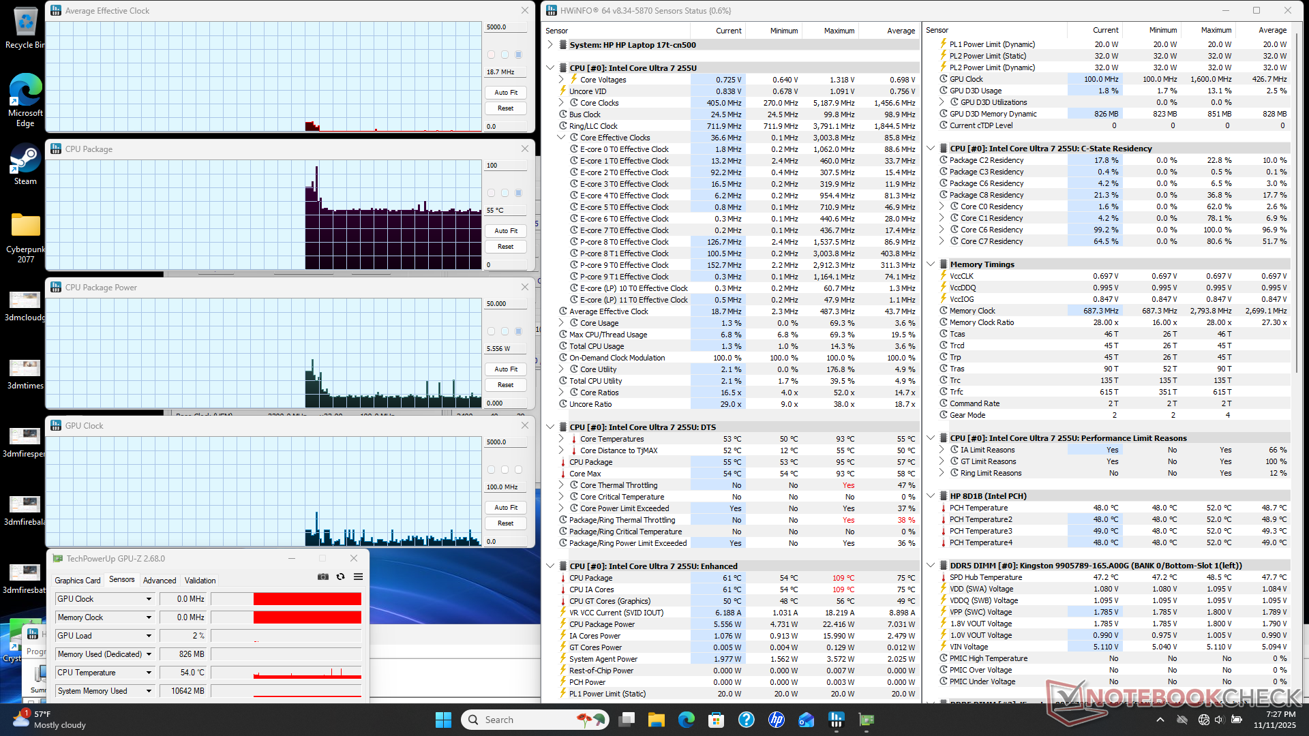Expand System HP Laptop 17t-cn500 node

[550, 45]
